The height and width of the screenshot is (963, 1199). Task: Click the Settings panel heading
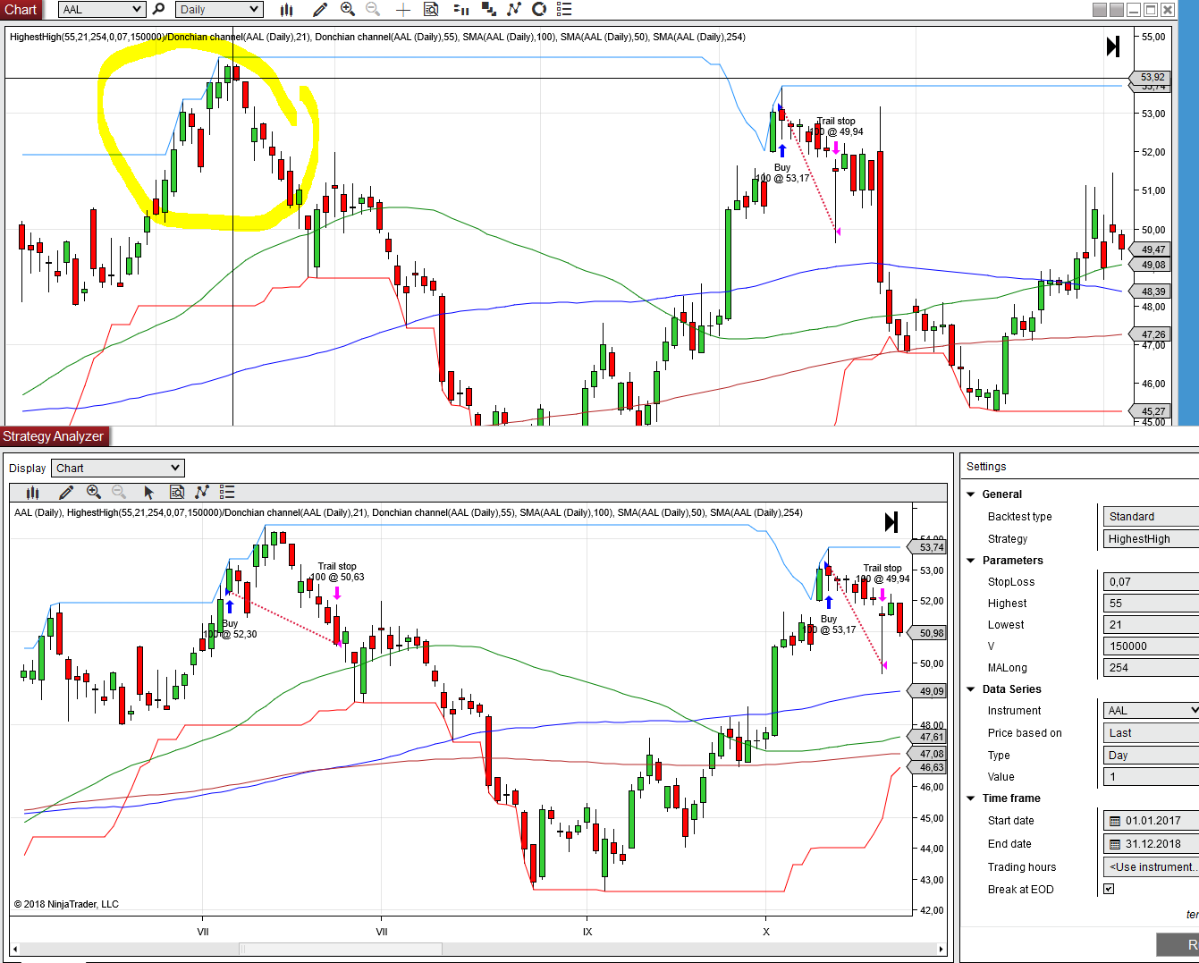986,467
